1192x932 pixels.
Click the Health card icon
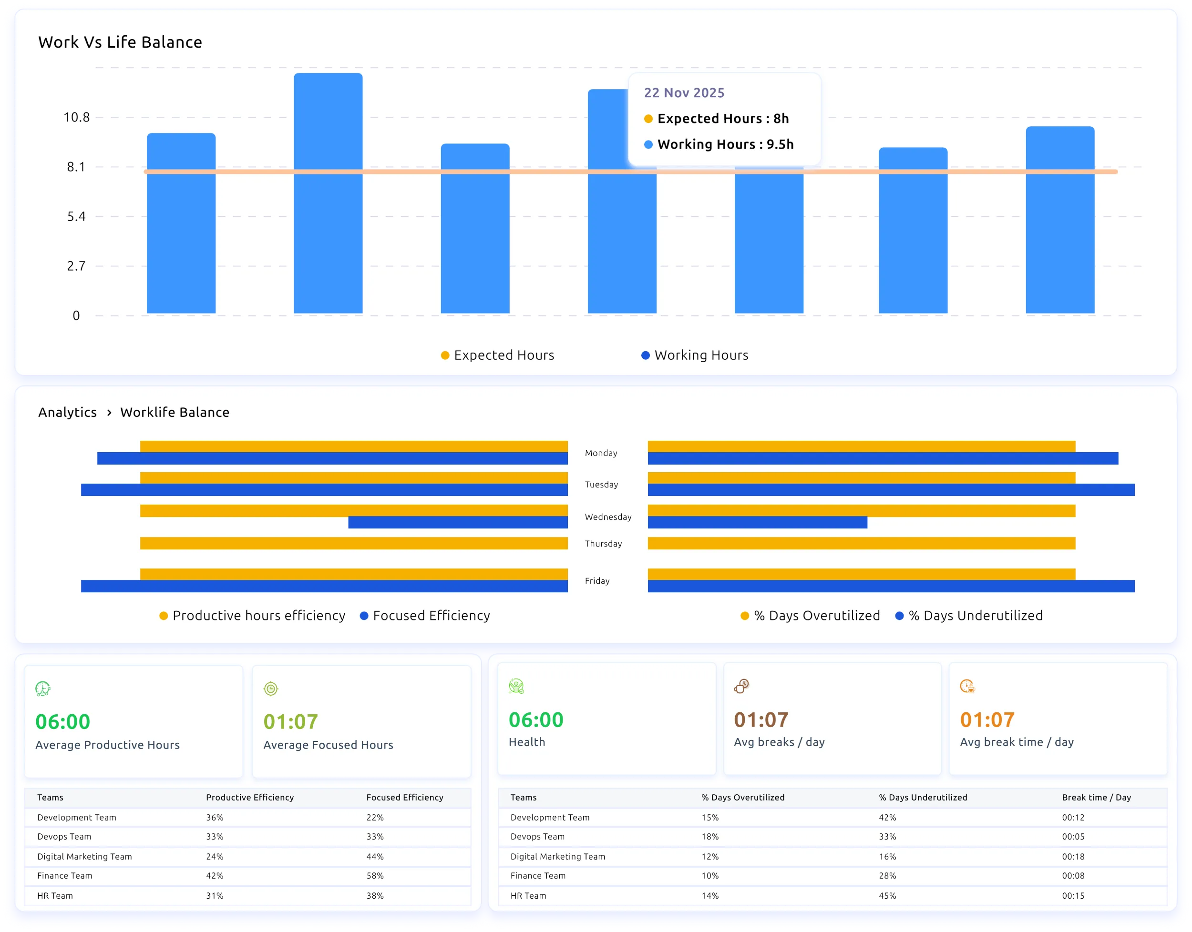point(516,686)
